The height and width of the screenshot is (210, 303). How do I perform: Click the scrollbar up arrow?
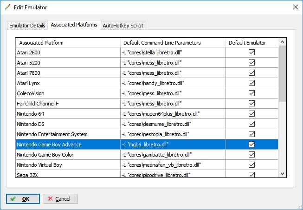pyautogui.click(x=282, y=42)
